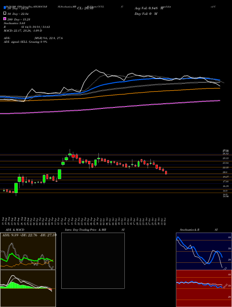Open the MACD histogram chart panel
Image resolution: width=232 pixels, height=307 pixels.
coord(28,288)
